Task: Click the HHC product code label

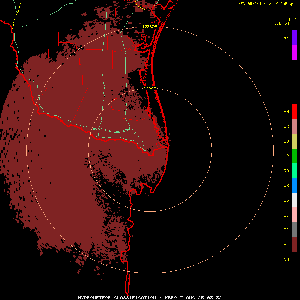Action: 293,20
